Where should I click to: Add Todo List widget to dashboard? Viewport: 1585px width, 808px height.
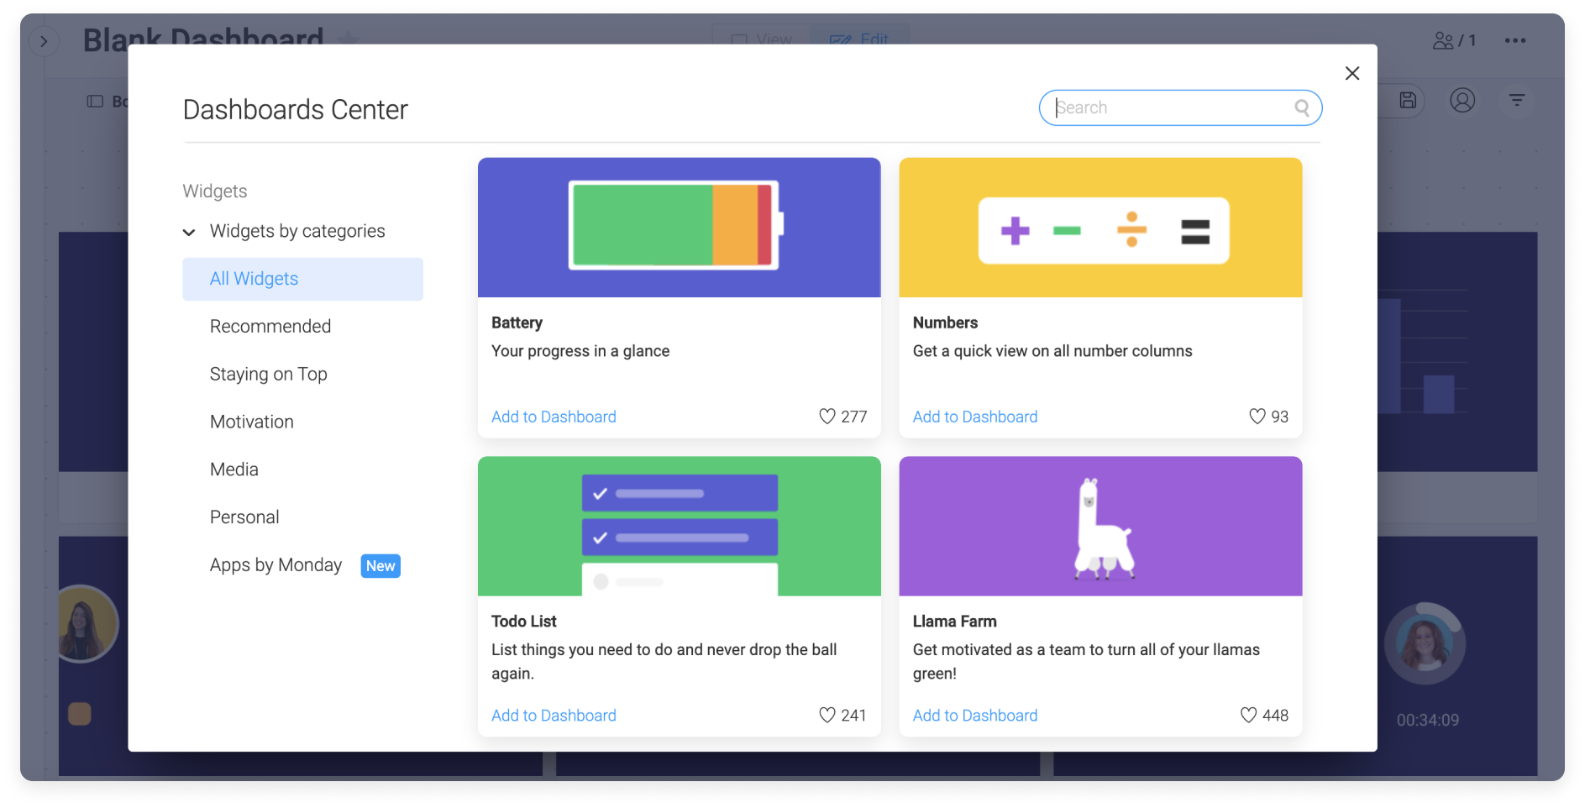pyautogui.click(x=554, y=716)
